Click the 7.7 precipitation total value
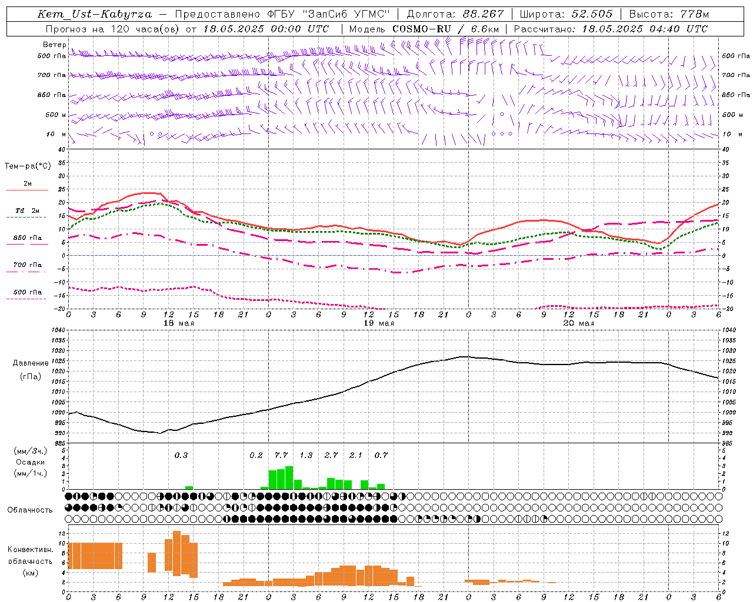This screenshot has height=602, width=753. [281, 455]
